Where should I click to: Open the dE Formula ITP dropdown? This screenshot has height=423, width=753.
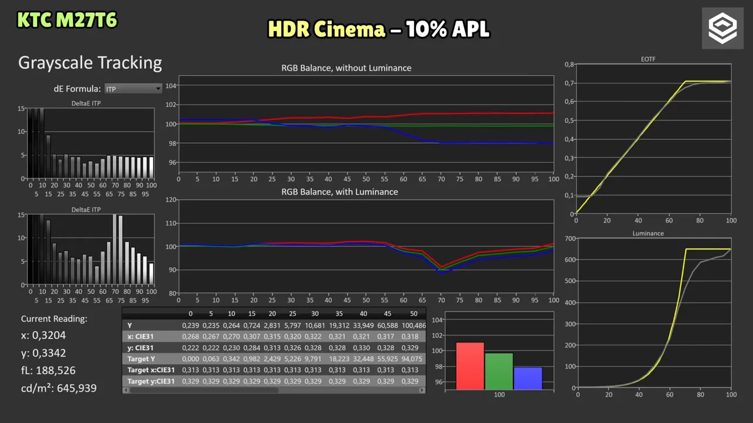click(x=133, y=89)
